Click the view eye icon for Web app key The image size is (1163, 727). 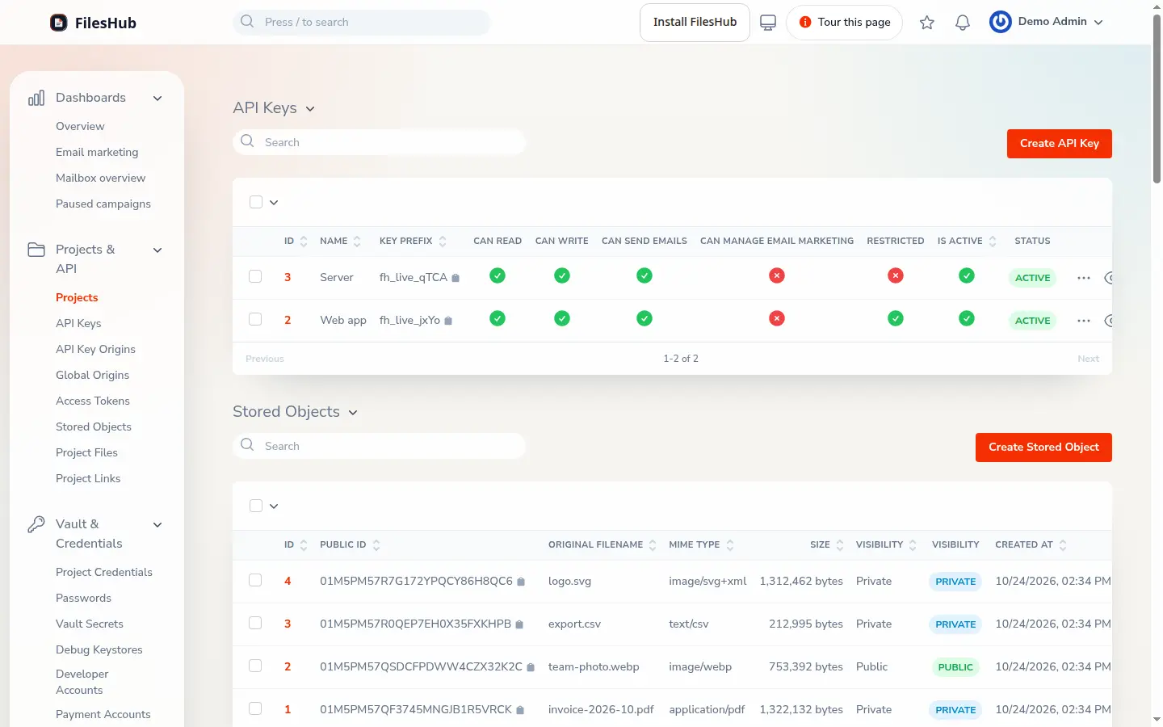[x=1109, y=321]
